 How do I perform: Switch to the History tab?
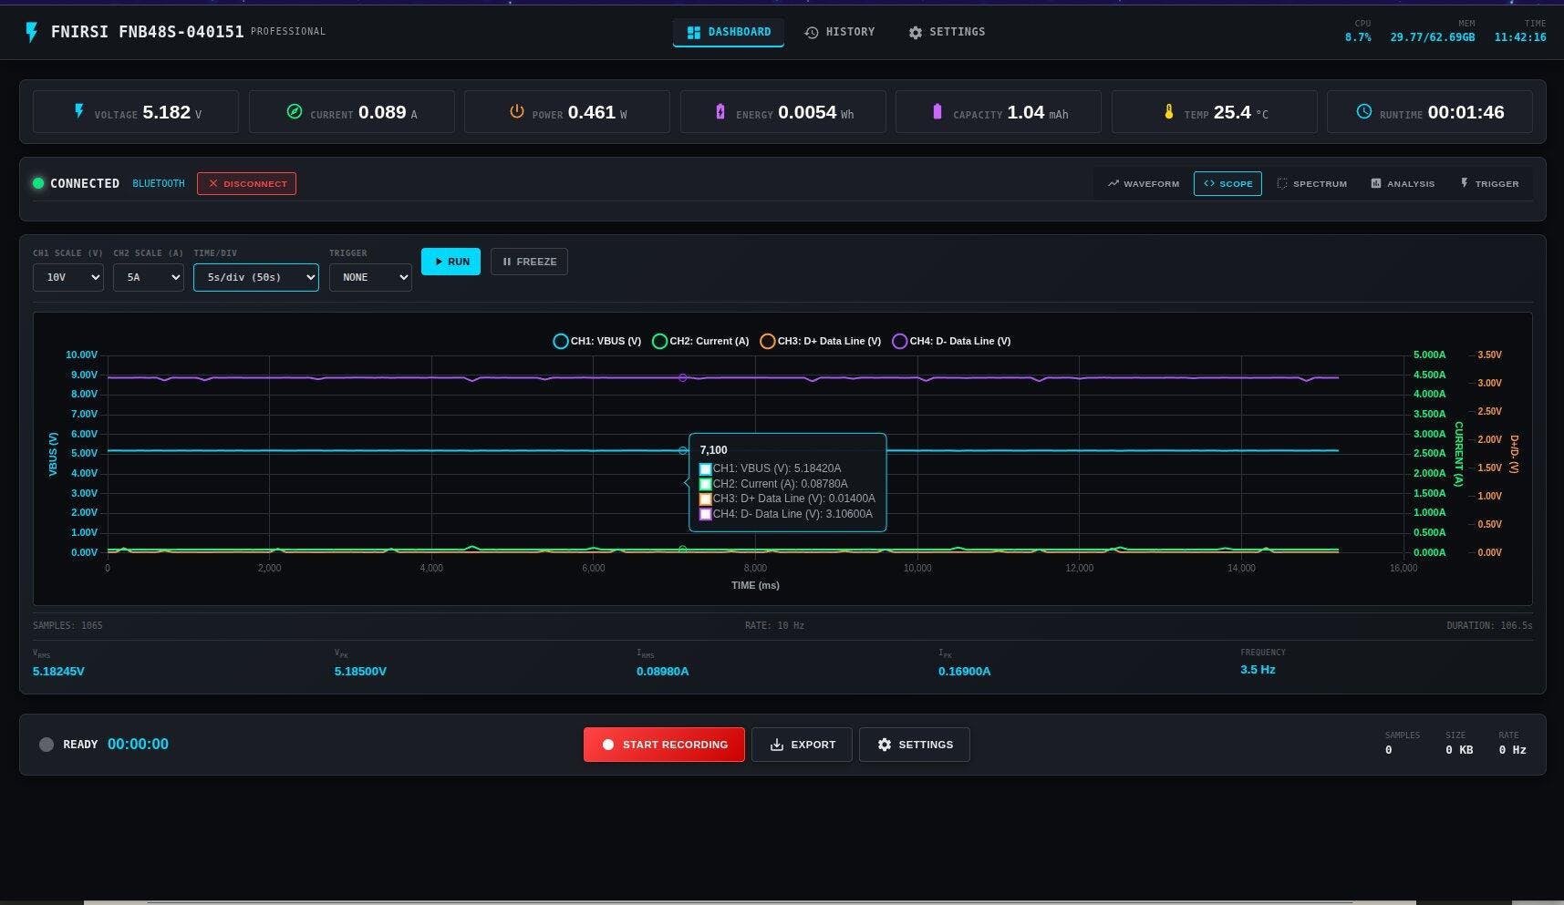839,32
